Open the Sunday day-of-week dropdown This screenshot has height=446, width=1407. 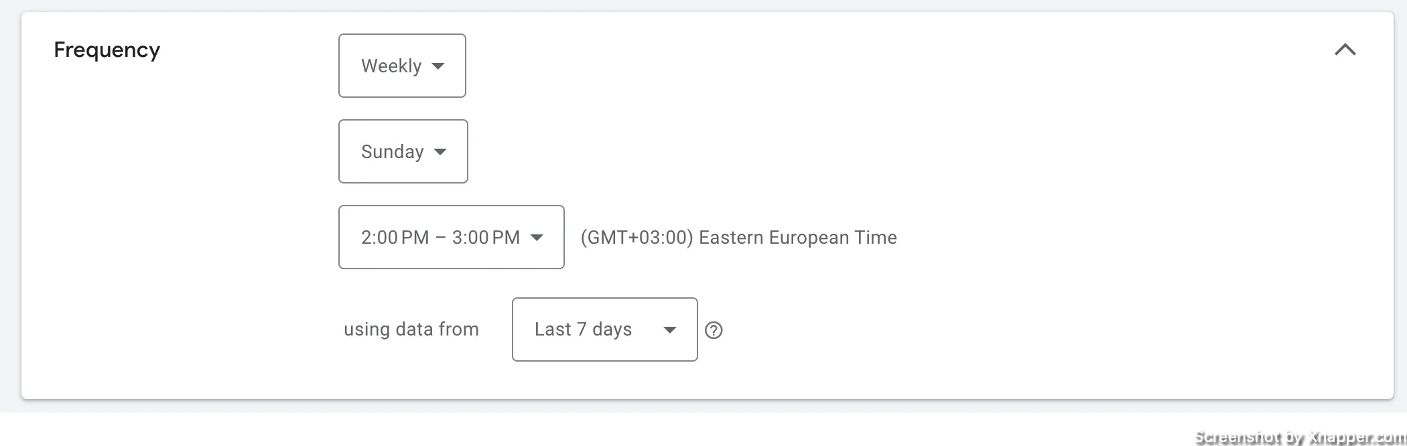coord(403,151)
